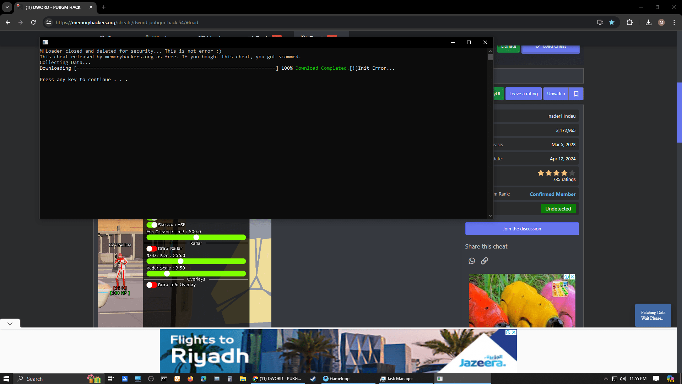Viewport: 682px width, 384px height.
Task: Click the star rating row
Action: pos(556,173)
